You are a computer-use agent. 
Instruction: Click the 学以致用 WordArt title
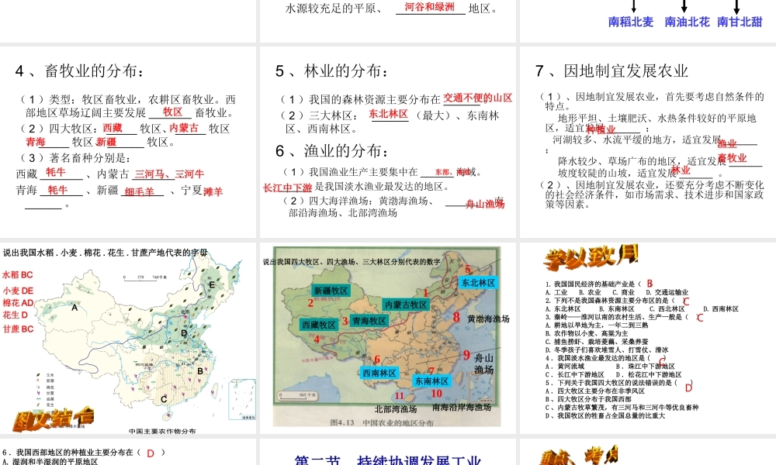coord(591,257)
